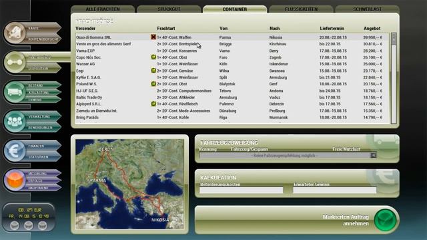Click rightmost round button under game clock
The height and width of the screenshot is (240, 427).
[43, 225]
